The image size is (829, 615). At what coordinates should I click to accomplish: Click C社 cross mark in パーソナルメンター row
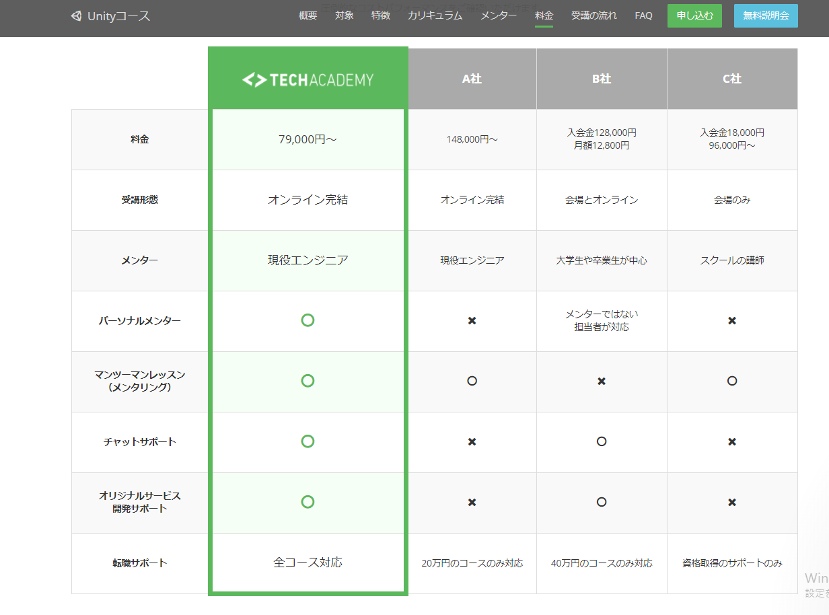coord(732,321)
